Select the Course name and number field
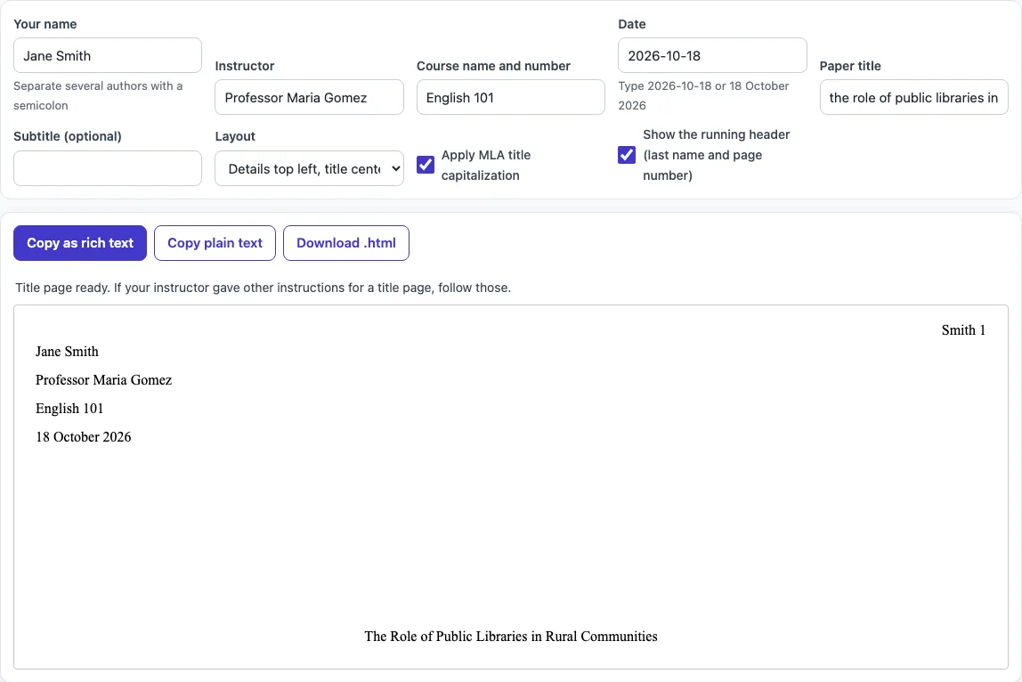The width and height of the screenshot is (1022, 682). click(510, 97)
